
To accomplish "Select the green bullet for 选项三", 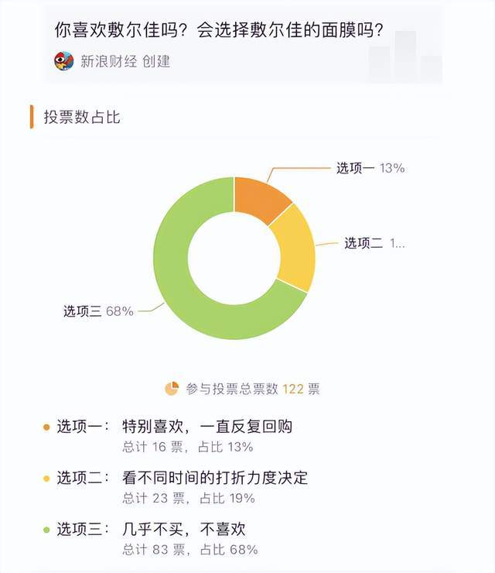I will [46, 530].
